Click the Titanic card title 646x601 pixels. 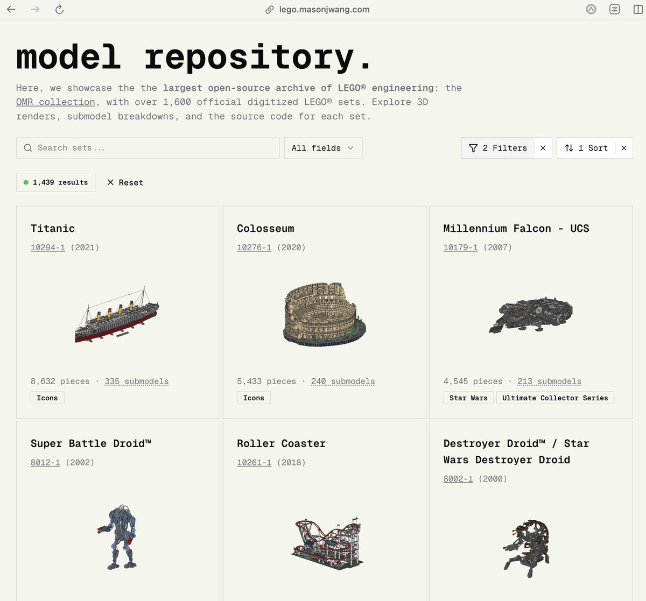click(53, 229)
